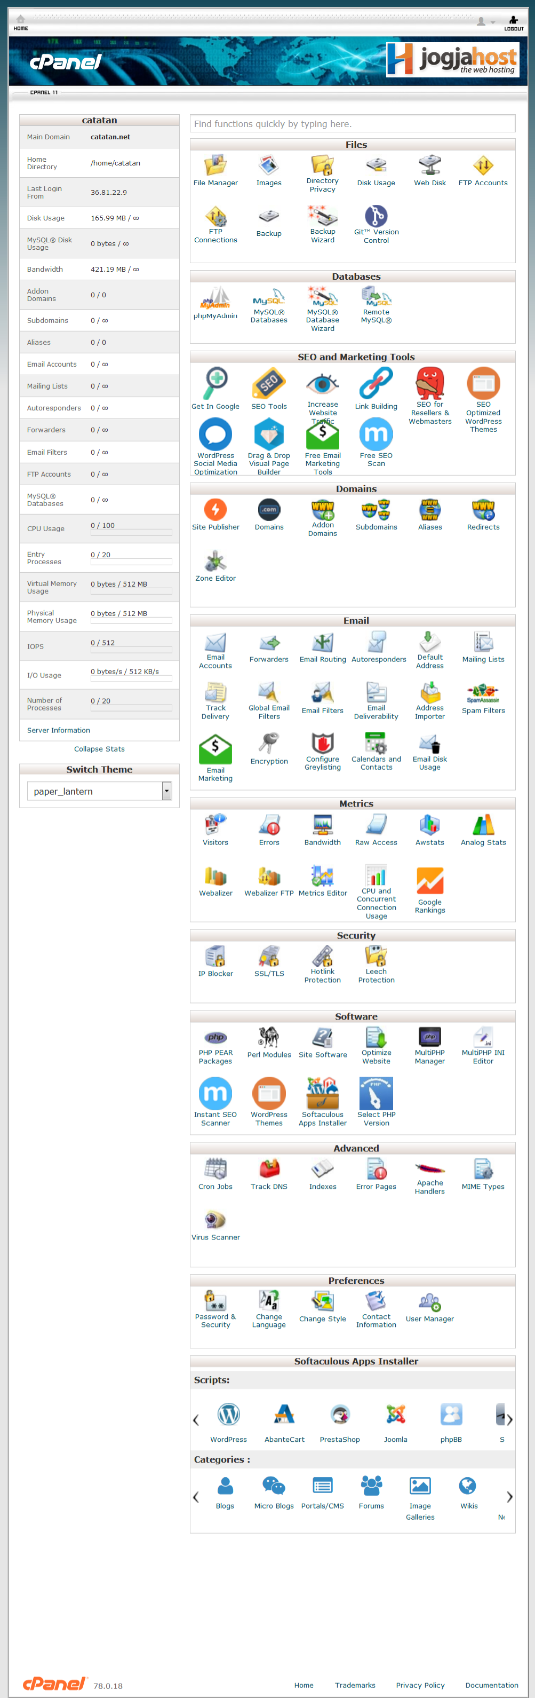Click the find functions search field
The image size is (535, 1698).
(x=353, y=124)
